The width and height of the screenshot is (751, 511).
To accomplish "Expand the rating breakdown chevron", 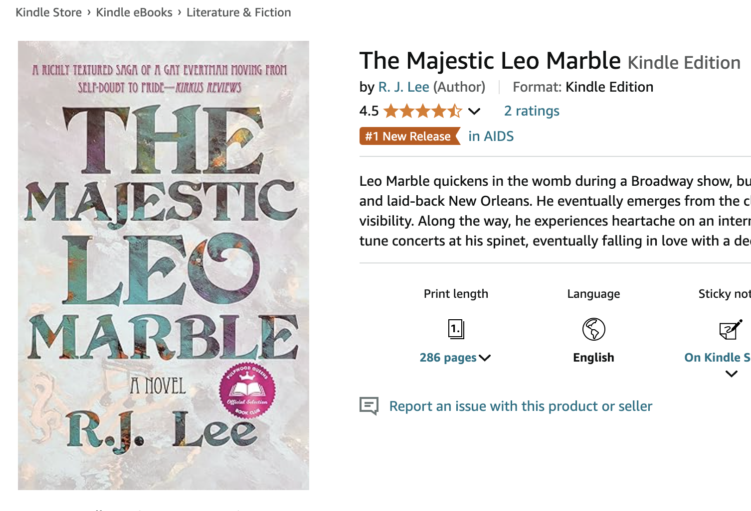I will [x=474, y=111].
